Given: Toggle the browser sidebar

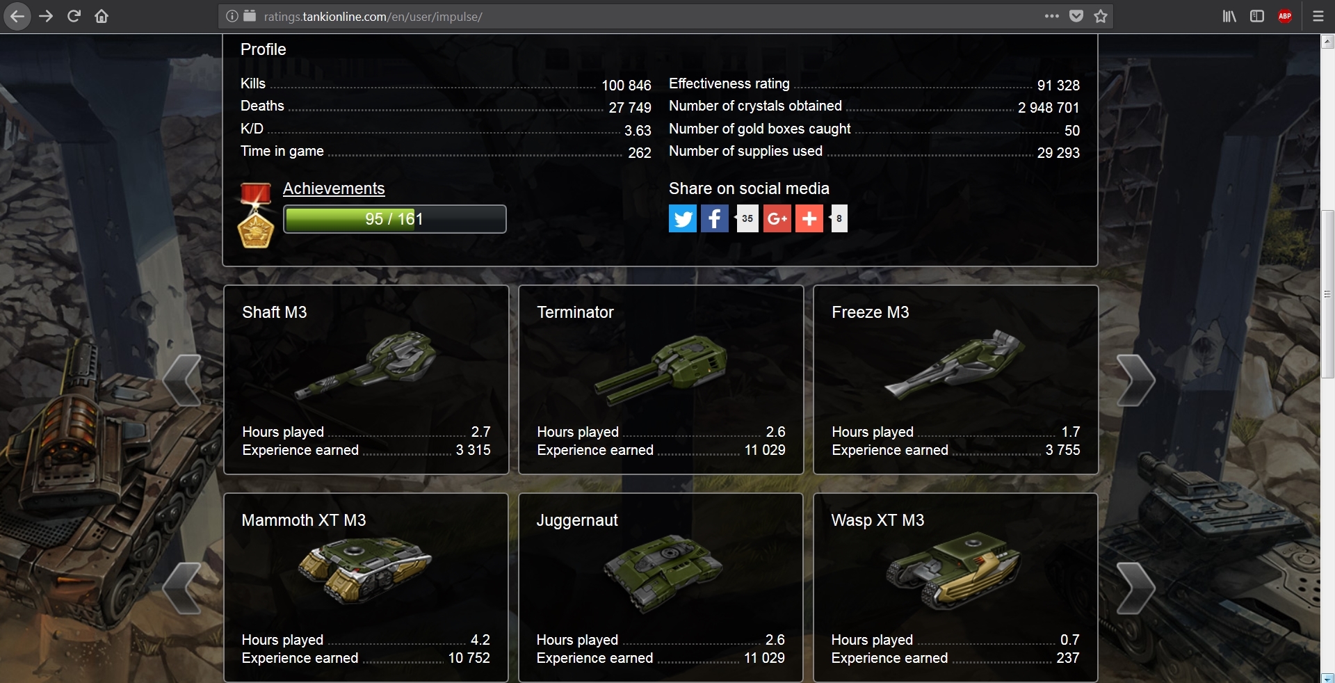Looking at the screenshot, I should [x=1257, y=16].
